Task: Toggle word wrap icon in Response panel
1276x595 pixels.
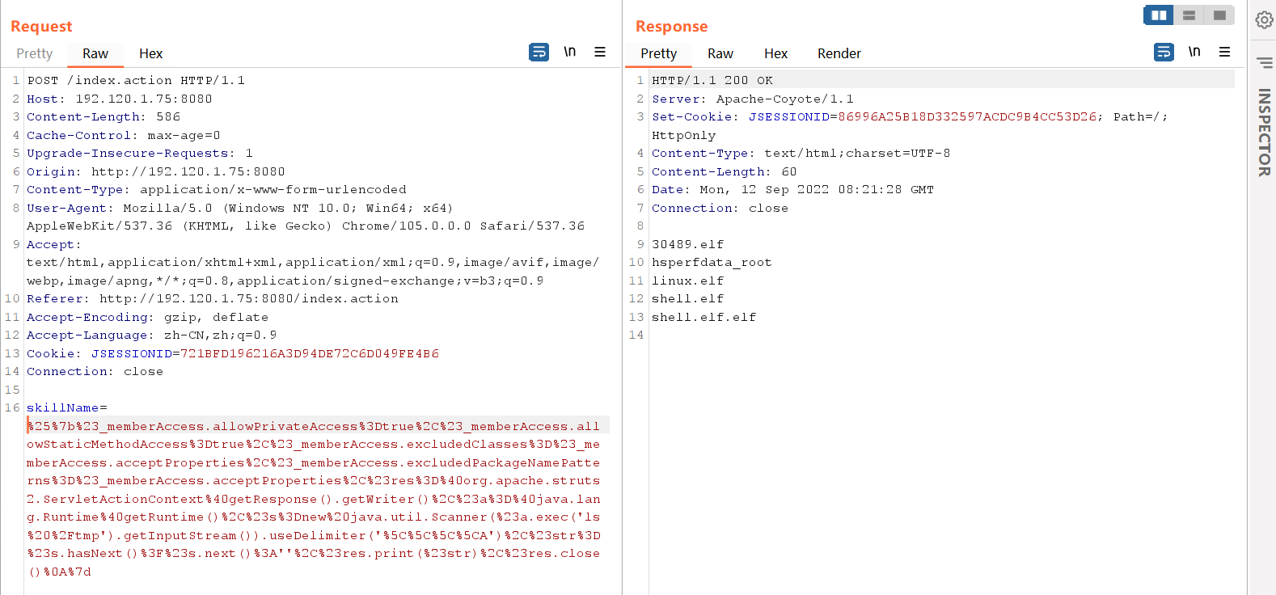Action: [1164, 52]
